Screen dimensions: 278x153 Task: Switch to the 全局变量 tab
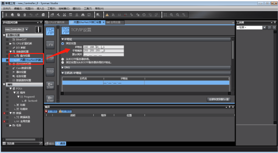(x=115, y=22)
